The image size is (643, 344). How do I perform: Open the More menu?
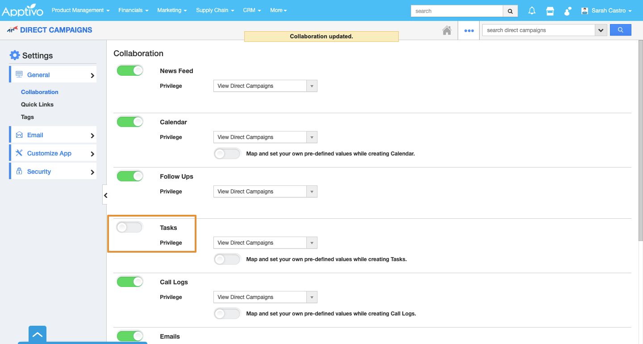click(x=279, y=10)
